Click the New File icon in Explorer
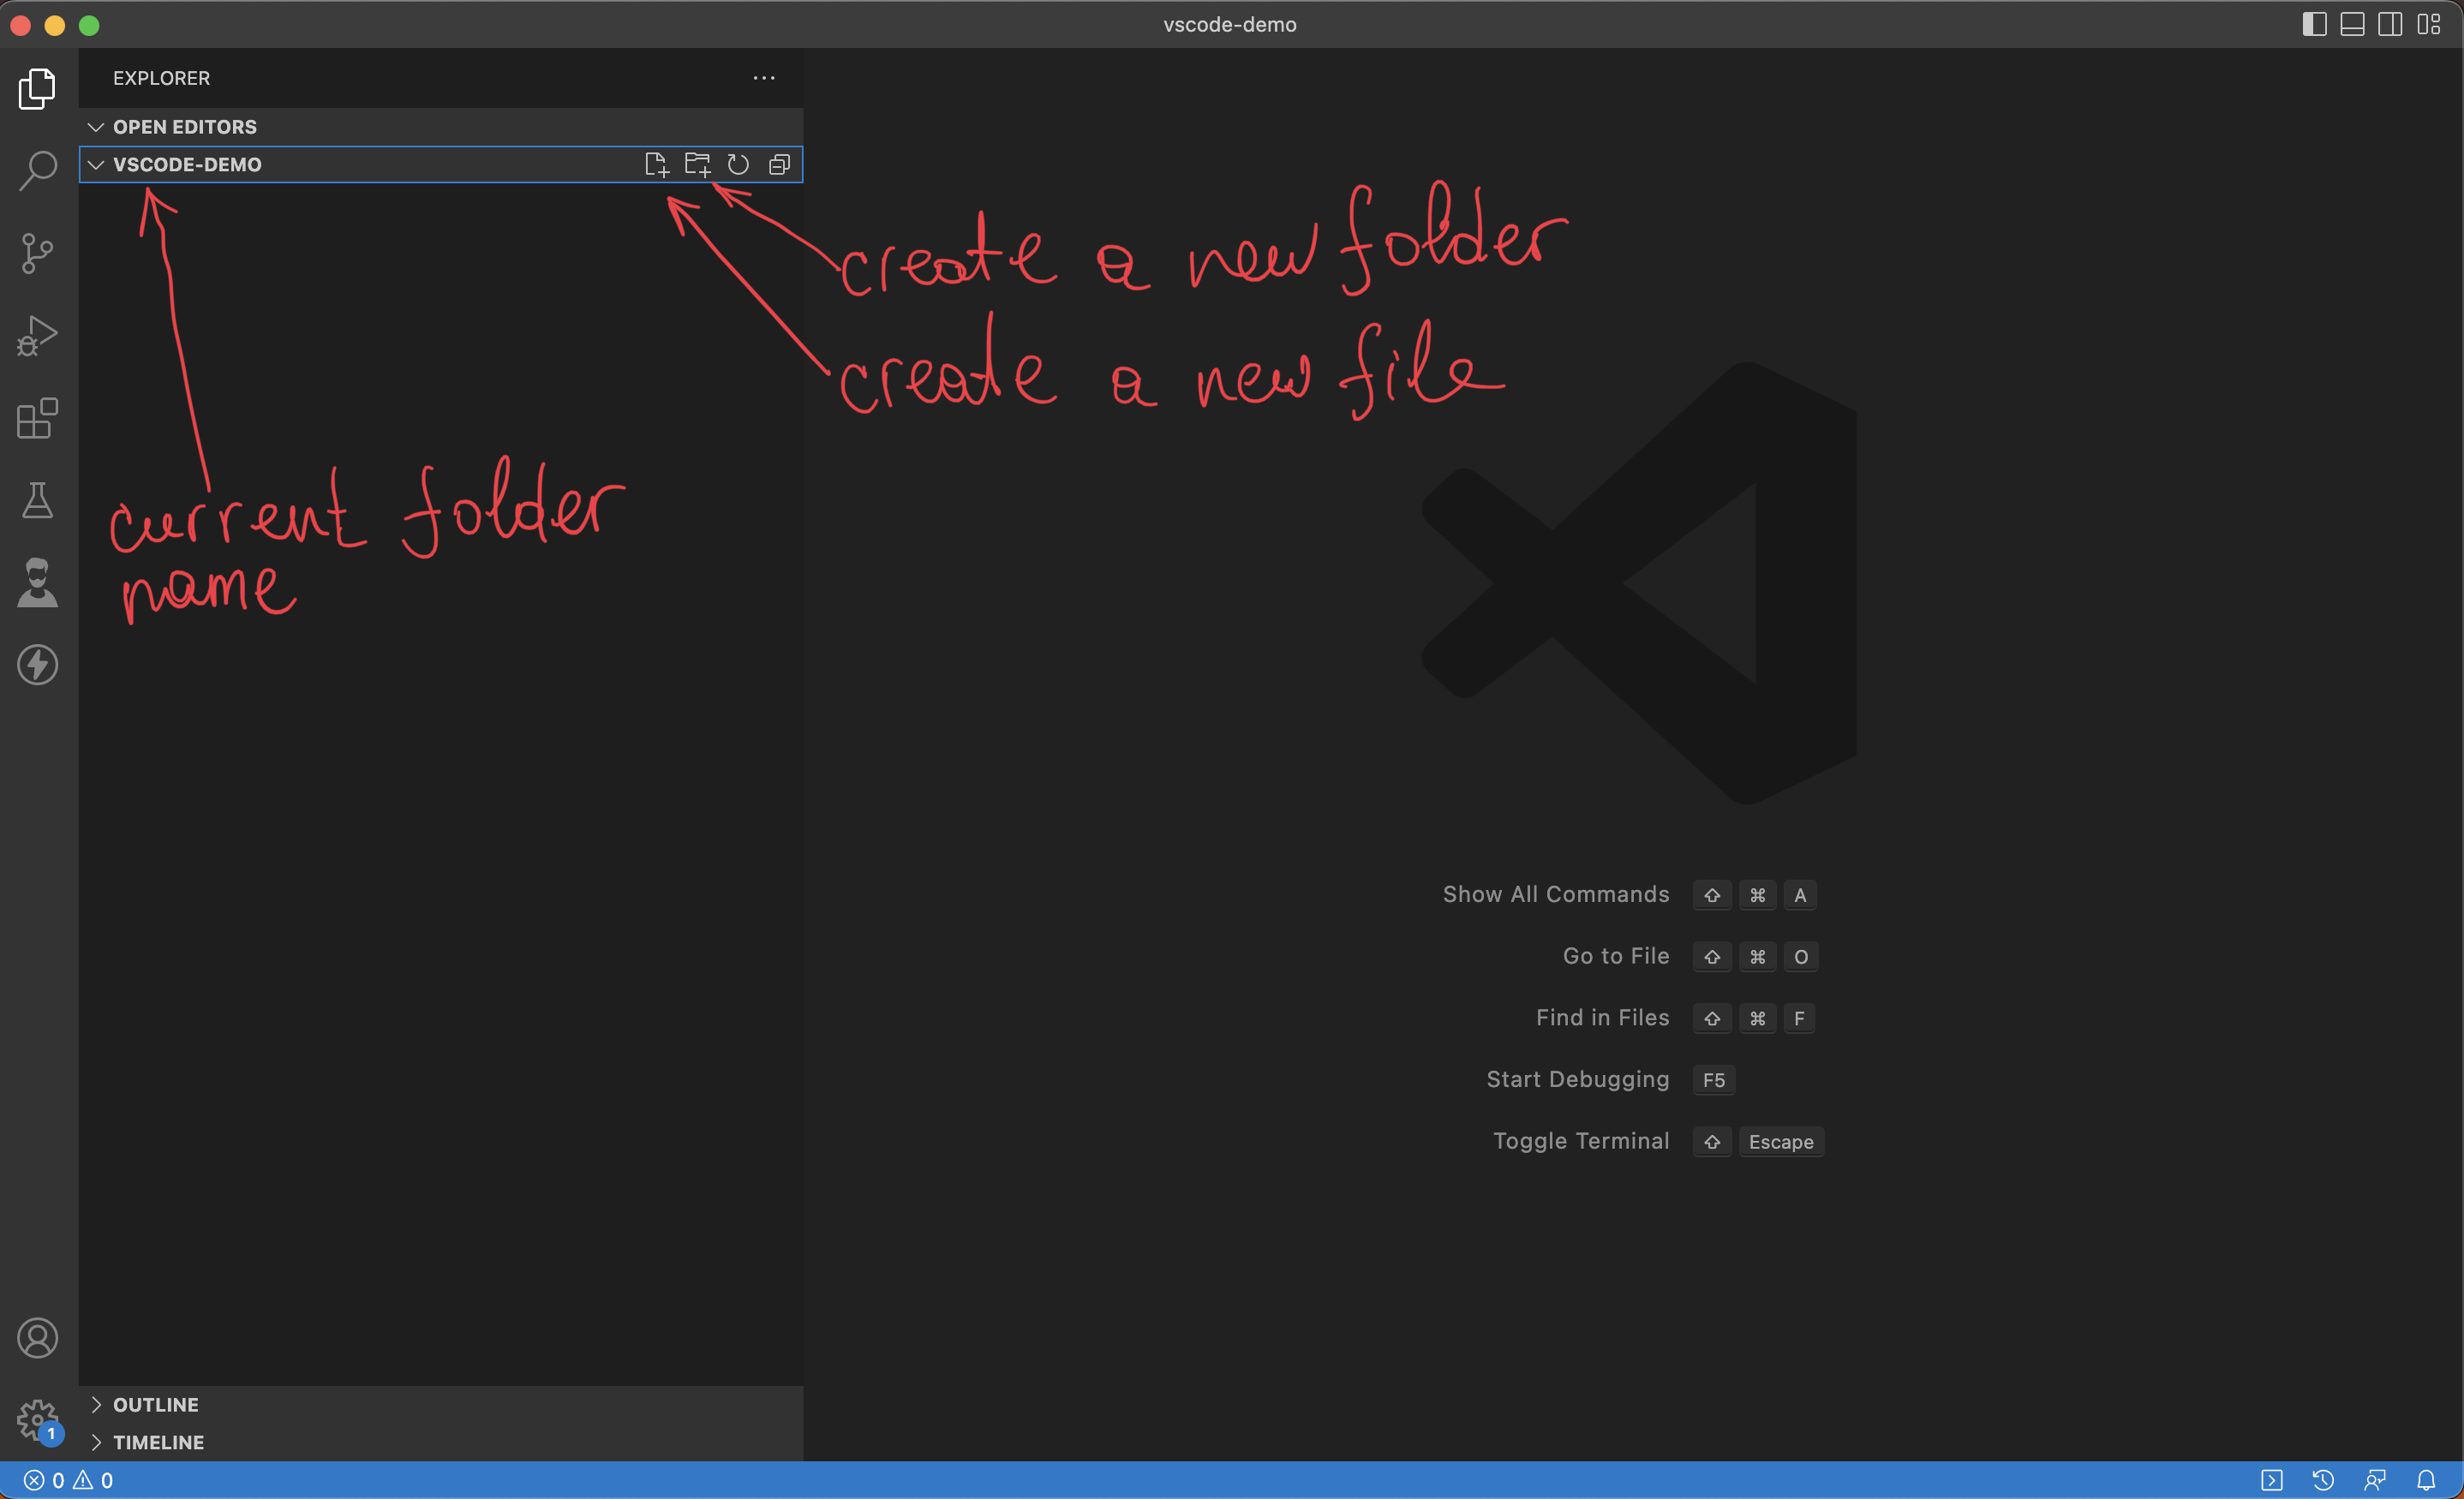Image resolution: width=2464 pixels, height=1499 pixels. tap(656, 164)
